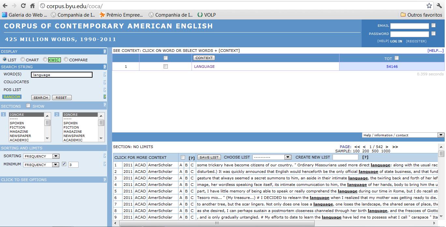Click the COLLOCATES row help icon
This screenshot has height=227, width=446.
(105, 82)
